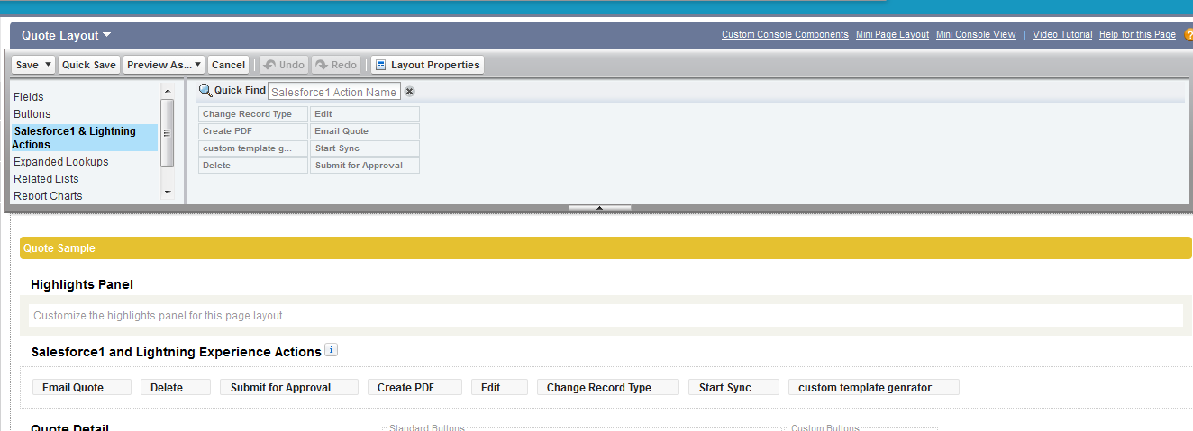The image size is (1193, 431).
Task: Select custom template genrator action
Action: pyautogui.click(x=873, y=387)
